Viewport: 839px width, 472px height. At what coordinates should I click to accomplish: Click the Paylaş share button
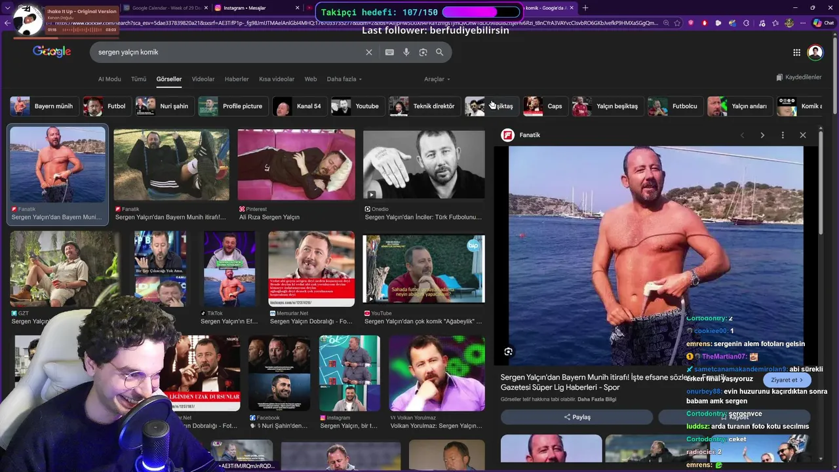577,417
